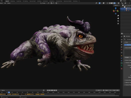Screen dimensions: 131x98
Task: Jump to the timeline start frame
Action: 47,90
